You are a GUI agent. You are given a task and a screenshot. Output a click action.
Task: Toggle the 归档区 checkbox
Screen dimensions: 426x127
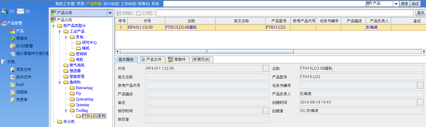point(119,13)
